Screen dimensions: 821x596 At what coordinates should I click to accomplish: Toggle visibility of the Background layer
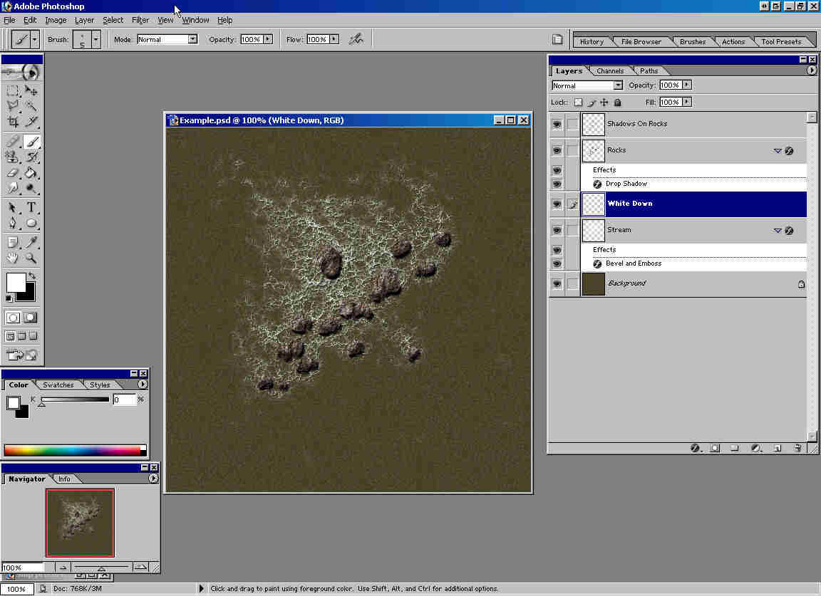point(557,283)
